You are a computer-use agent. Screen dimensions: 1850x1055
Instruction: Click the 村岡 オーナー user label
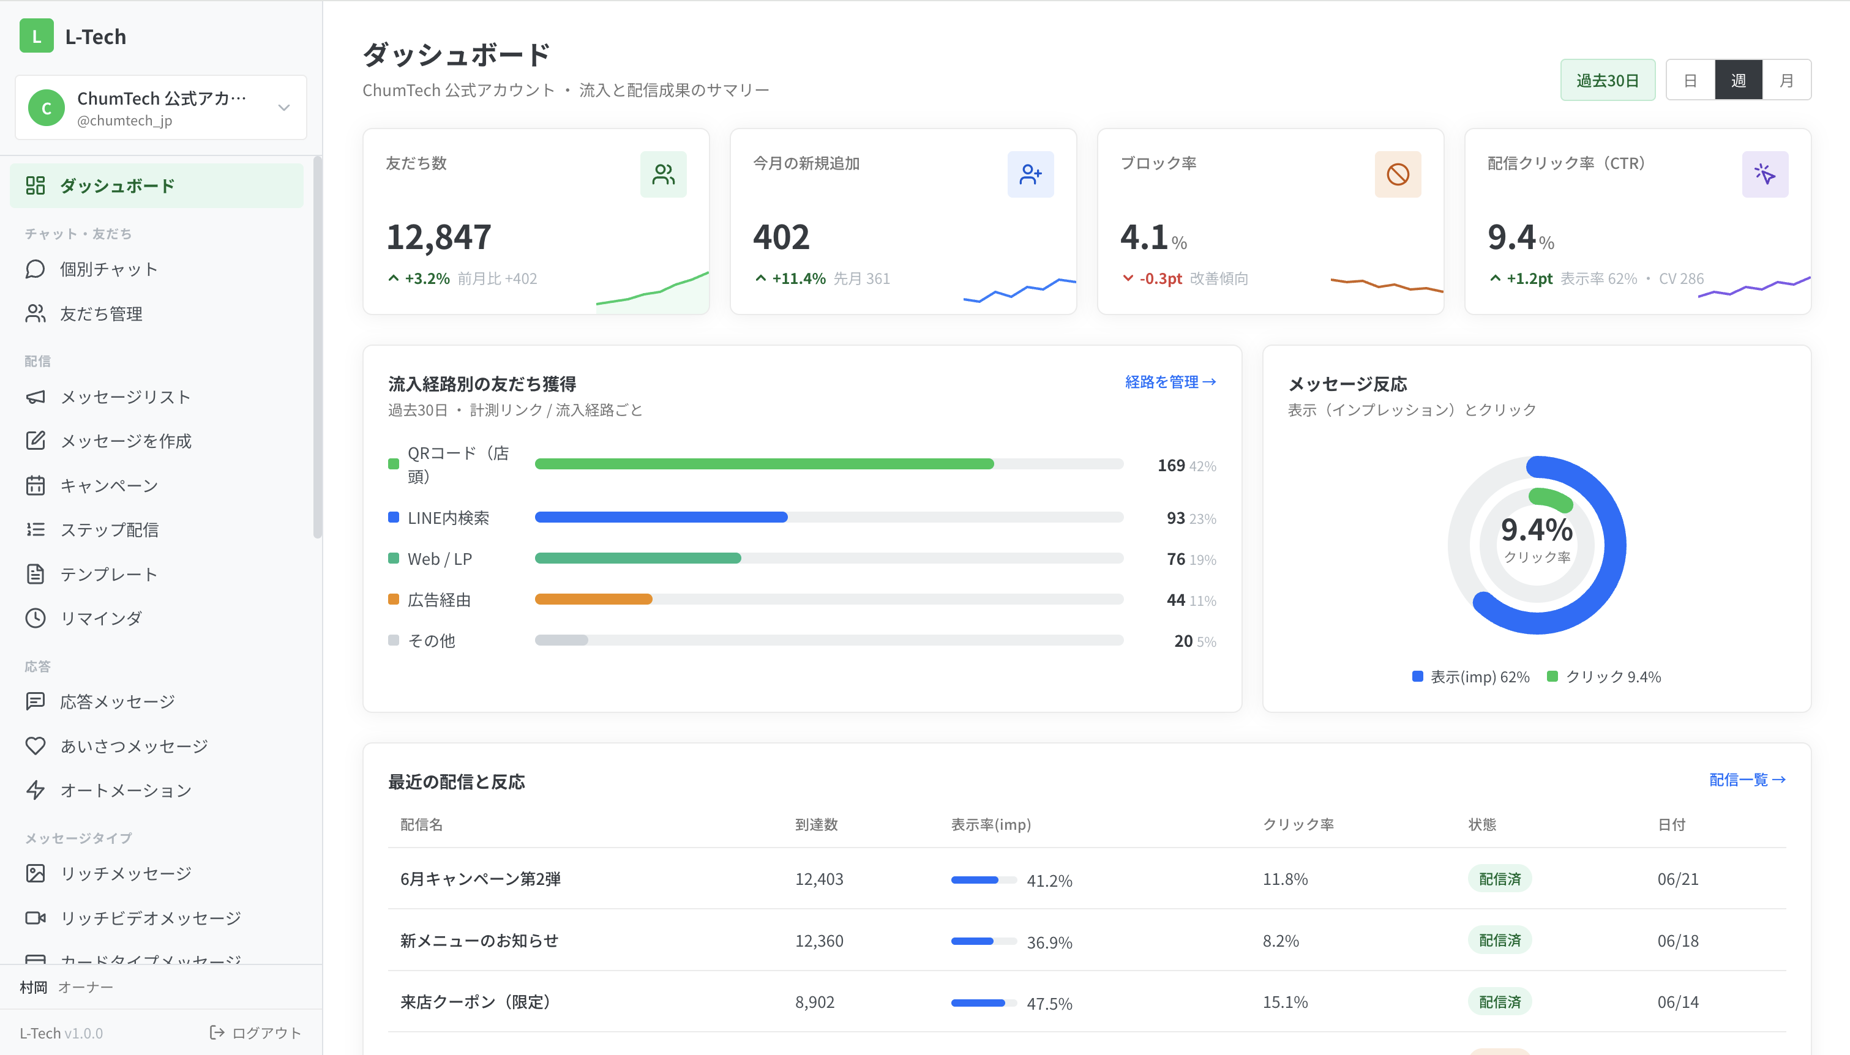pos(66,987)
